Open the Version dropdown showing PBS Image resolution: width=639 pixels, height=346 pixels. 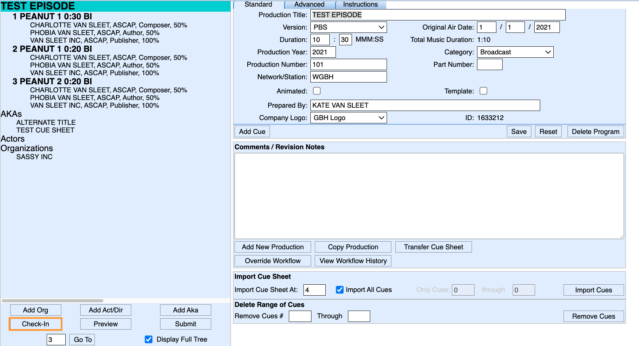[348, 27]
